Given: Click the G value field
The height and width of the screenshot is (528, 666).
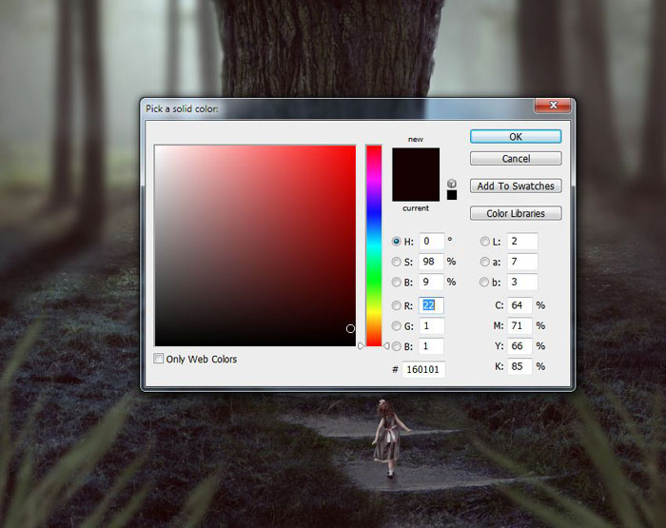Looking at the screenshot, I should (432, 325).
